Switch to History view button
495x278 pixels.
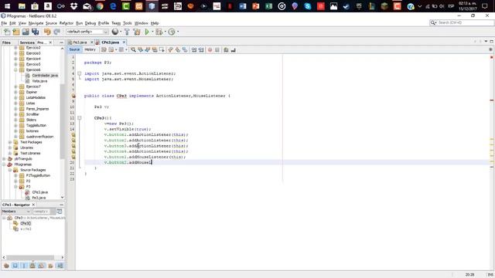click(90, 49)
